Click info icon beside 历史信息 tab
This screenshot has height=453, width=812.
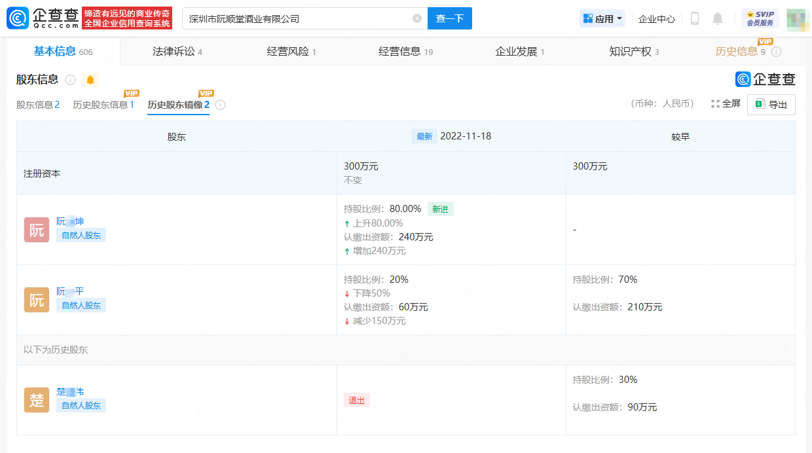point(777,52)
